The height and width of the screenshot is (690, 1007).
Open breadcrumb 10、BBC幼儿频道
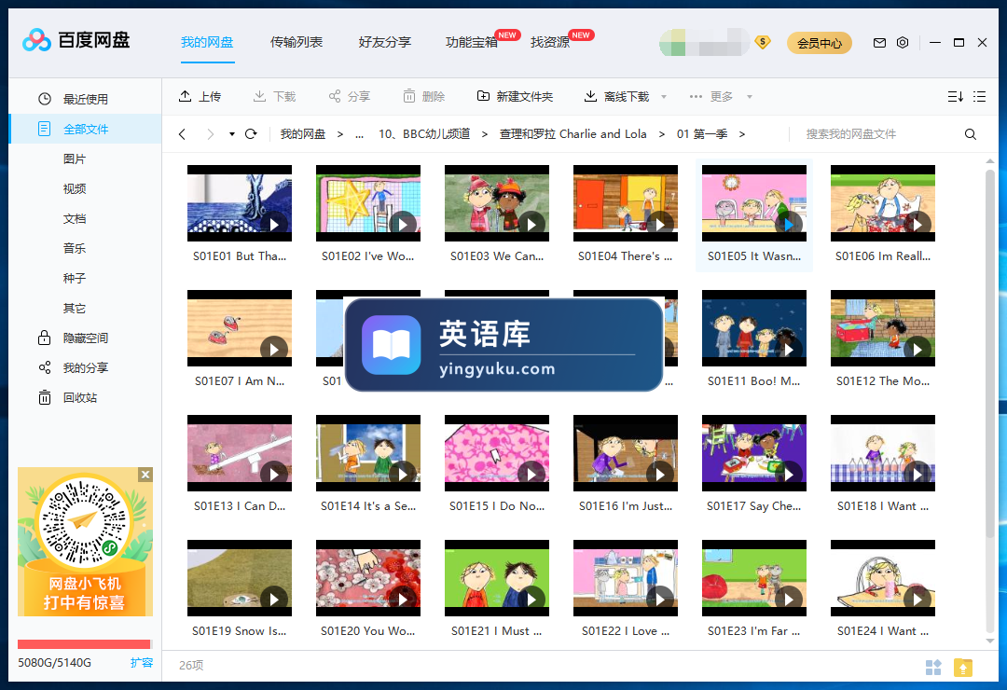point(424,134)
